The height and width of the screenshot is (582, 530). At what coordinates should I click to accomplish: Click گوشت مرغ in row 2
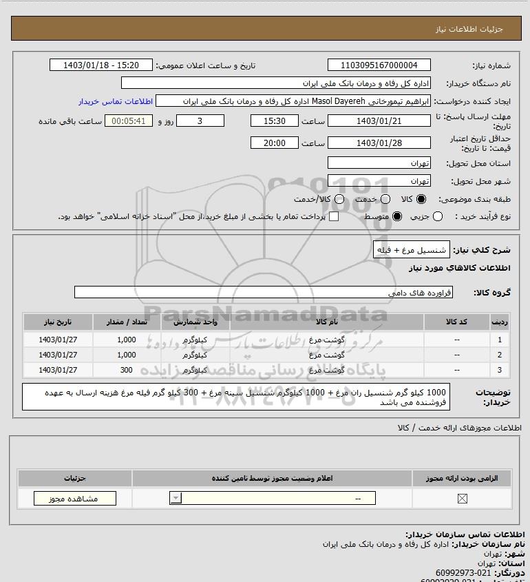(x=327, y=355)
